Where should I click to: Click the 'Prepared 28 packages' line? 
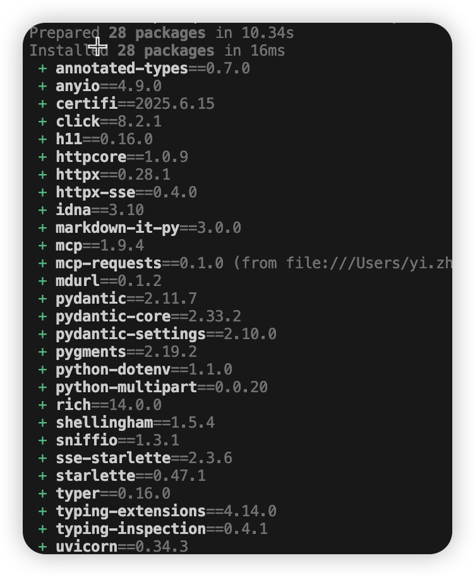pyautogui.click(x=162, y=33)
